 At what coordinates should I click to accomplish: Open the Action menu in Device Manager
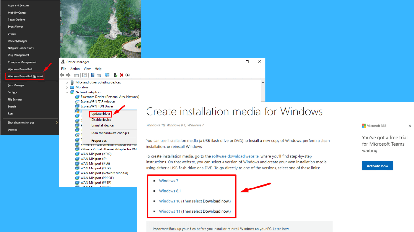75,69
